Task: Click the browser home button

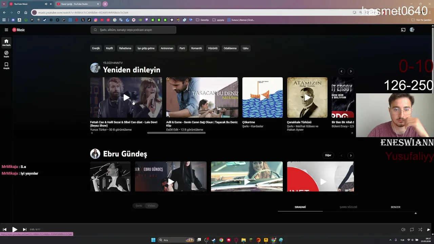Action: tap(25, 13)
